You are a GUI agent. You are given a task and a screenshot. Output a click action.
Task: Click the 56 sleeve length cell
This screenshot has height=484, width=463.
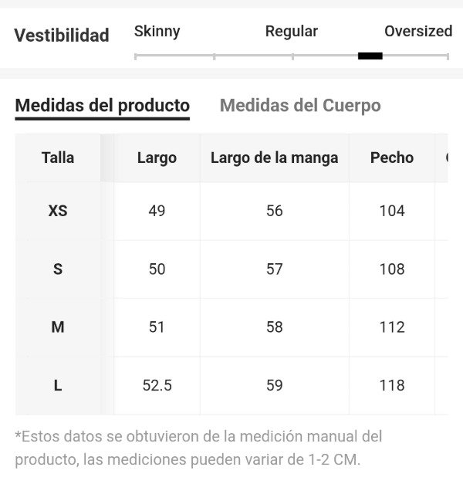coord(274,211)
